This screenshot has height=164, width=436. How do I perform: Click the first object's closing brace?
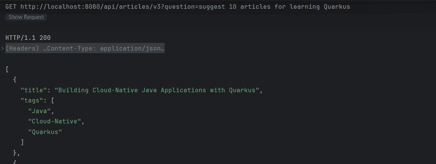click(x=15, y=153)
